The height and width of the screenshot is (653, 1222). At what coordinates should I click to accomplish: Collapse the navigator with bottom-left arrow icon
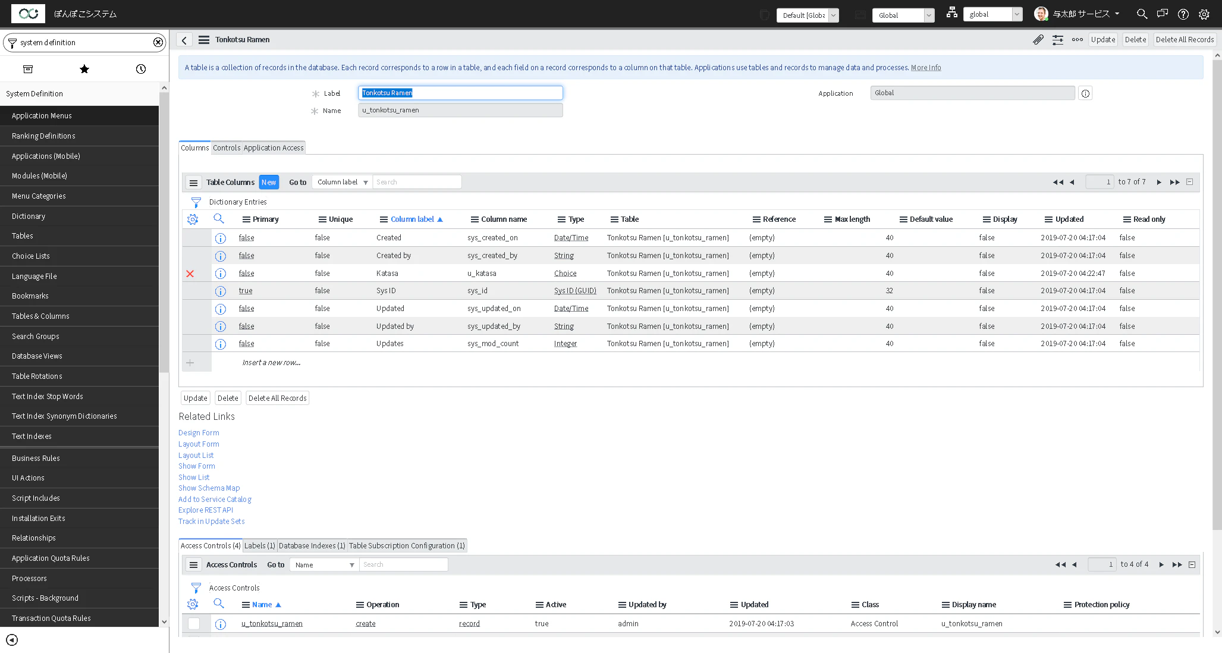[12, 640]
